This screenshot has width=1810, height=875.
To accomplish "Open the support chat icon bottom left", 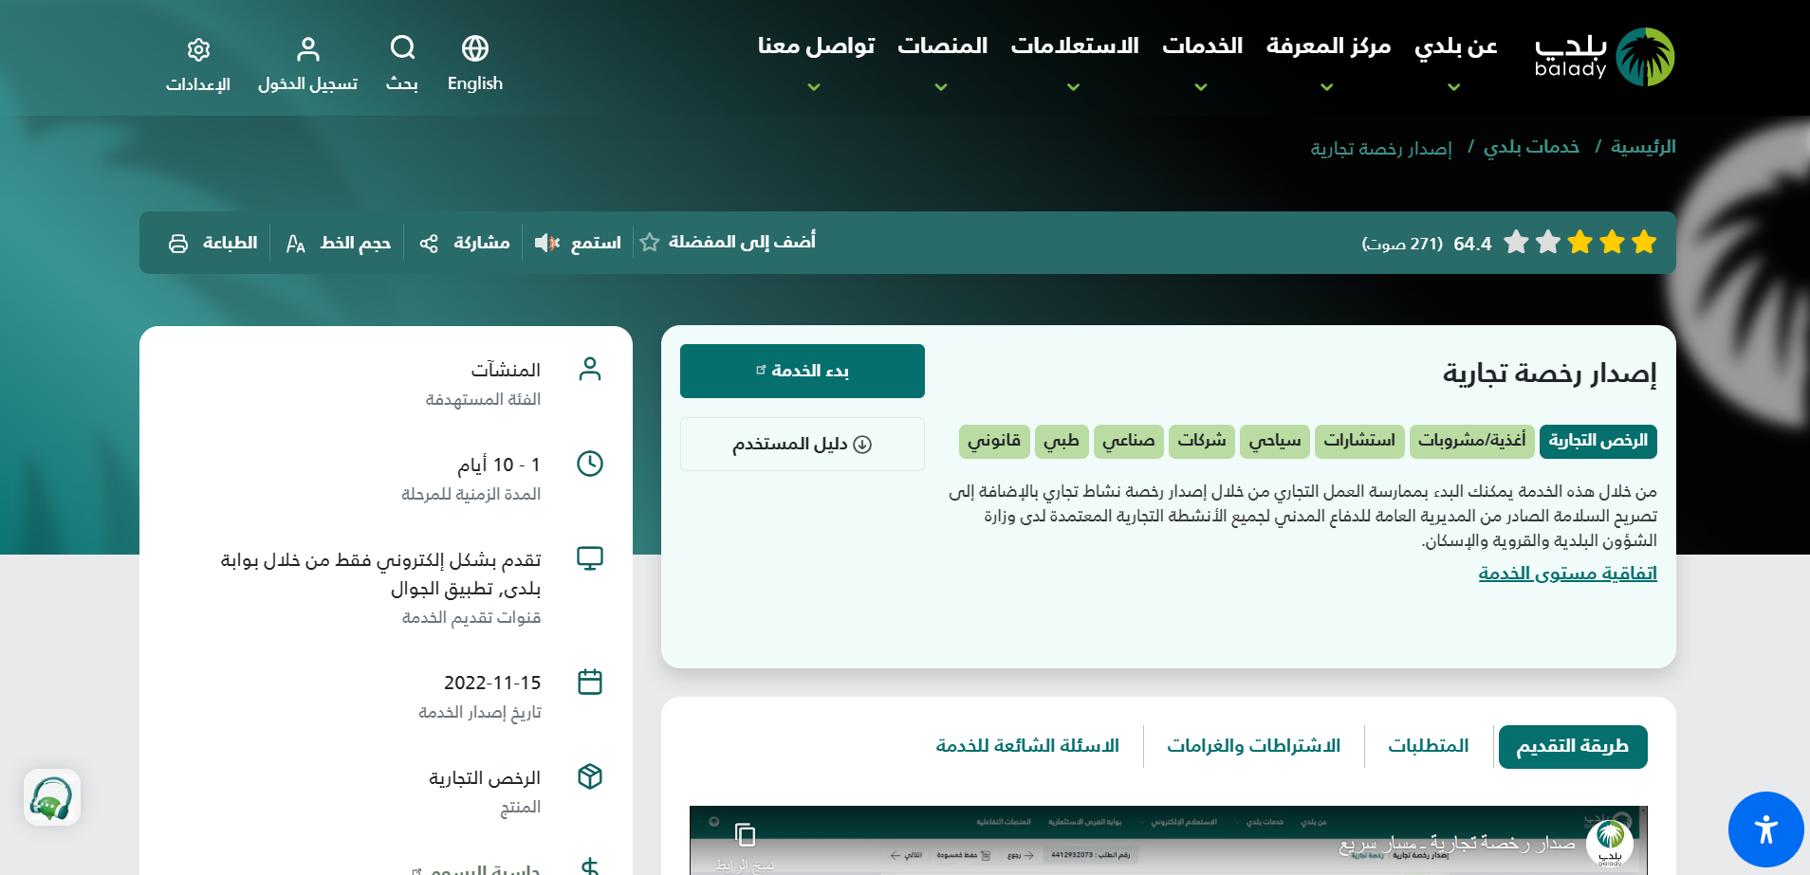I will [x=51, y=797].
